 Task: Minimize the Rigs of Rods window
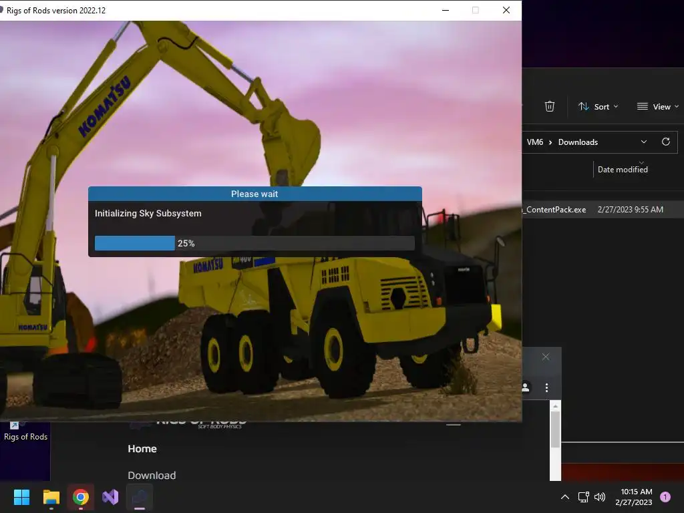point(446,10)
